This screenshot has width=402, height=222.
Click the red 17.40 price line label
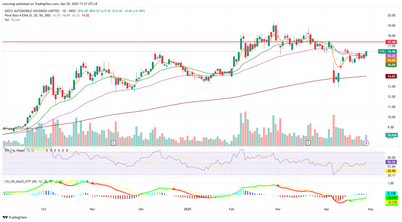(x=391, y=42)
